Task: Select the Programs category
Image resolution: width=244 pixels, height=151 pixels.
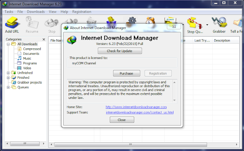Action: tap(30, 63)
